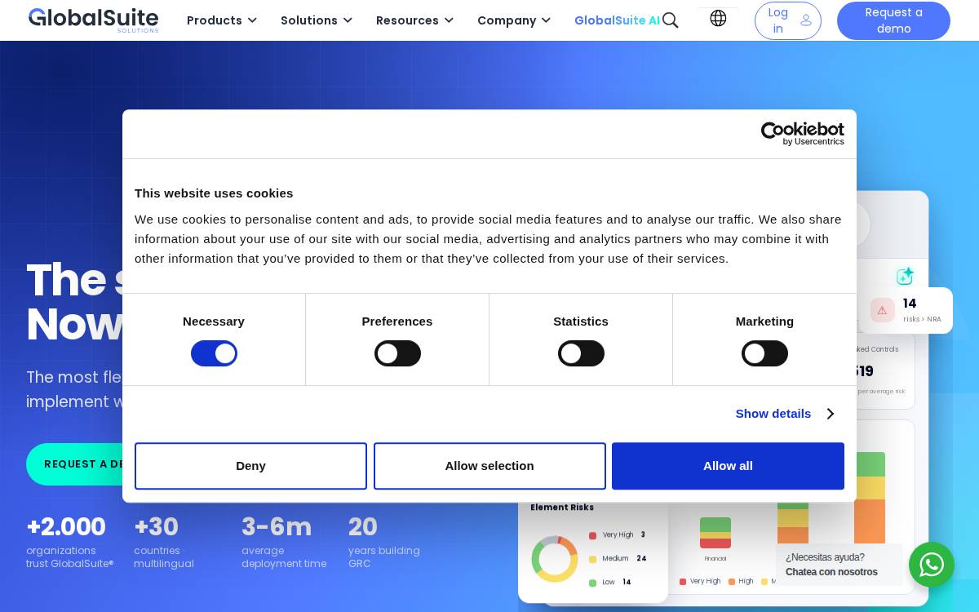Viewport: 979px width, 612px height.
Task: Click the Medium legend entry with 24
Action: pos(618,559)
